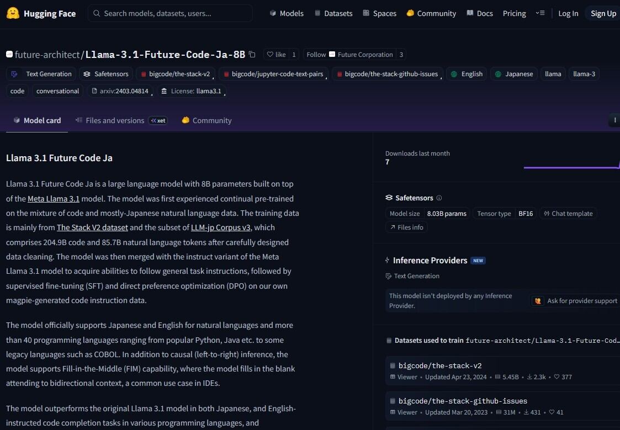Open the Files info button
620x430 pixels.
pyautogui.click(x=406, y=227)
